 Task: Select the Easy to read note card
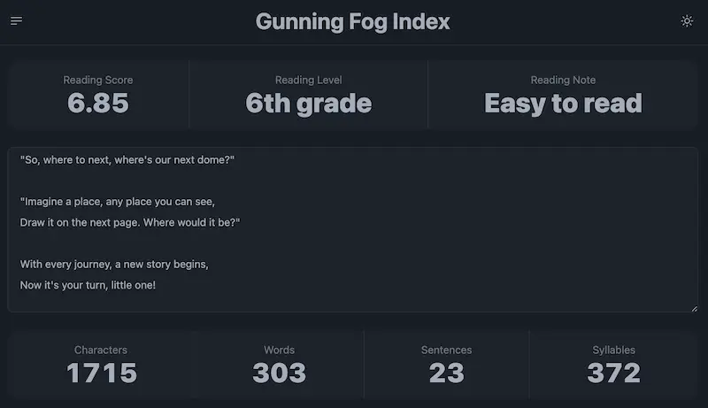pos(563,95)
